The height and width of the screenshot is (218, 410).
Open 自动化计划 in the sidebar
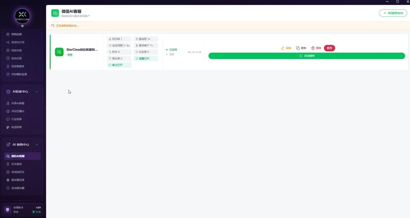pyautogui.click(x=22, y=42)
